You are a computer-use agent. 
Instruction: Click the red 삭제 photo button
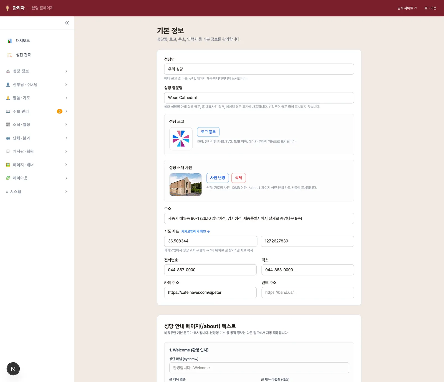pos(238,178)
